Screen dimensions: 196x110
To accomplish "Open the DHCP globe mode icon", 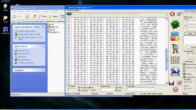I will (175, 71).
